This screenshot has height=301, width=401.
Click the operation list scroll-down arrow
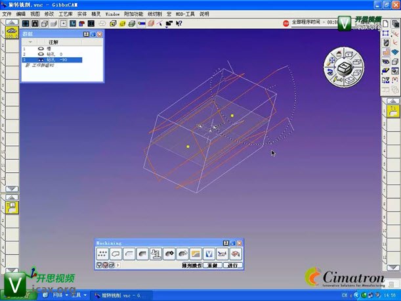[393, 267]
